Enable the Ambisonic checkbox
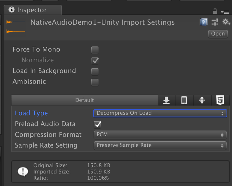The height and width of the screenshot is (186, 232). point(95,82)
